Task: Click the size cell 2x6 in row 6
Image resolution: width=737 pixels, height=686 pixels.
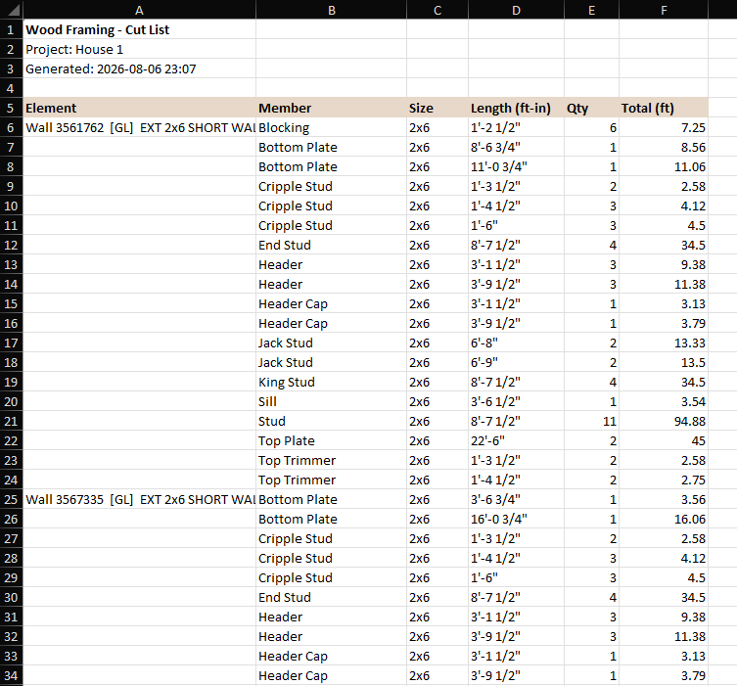Action: 438,128
